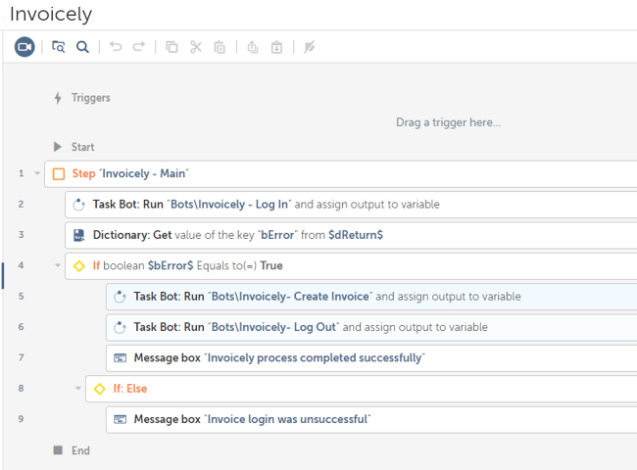Image resolution: width=637 pixels, height=470 pixels.
Task: Collapse the If: Else block
Action: tap(78, 388)
